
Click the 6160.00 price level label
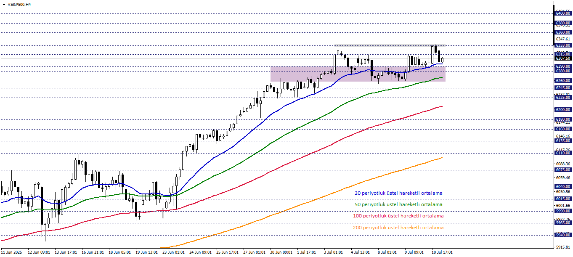click(x=563, y=129)
